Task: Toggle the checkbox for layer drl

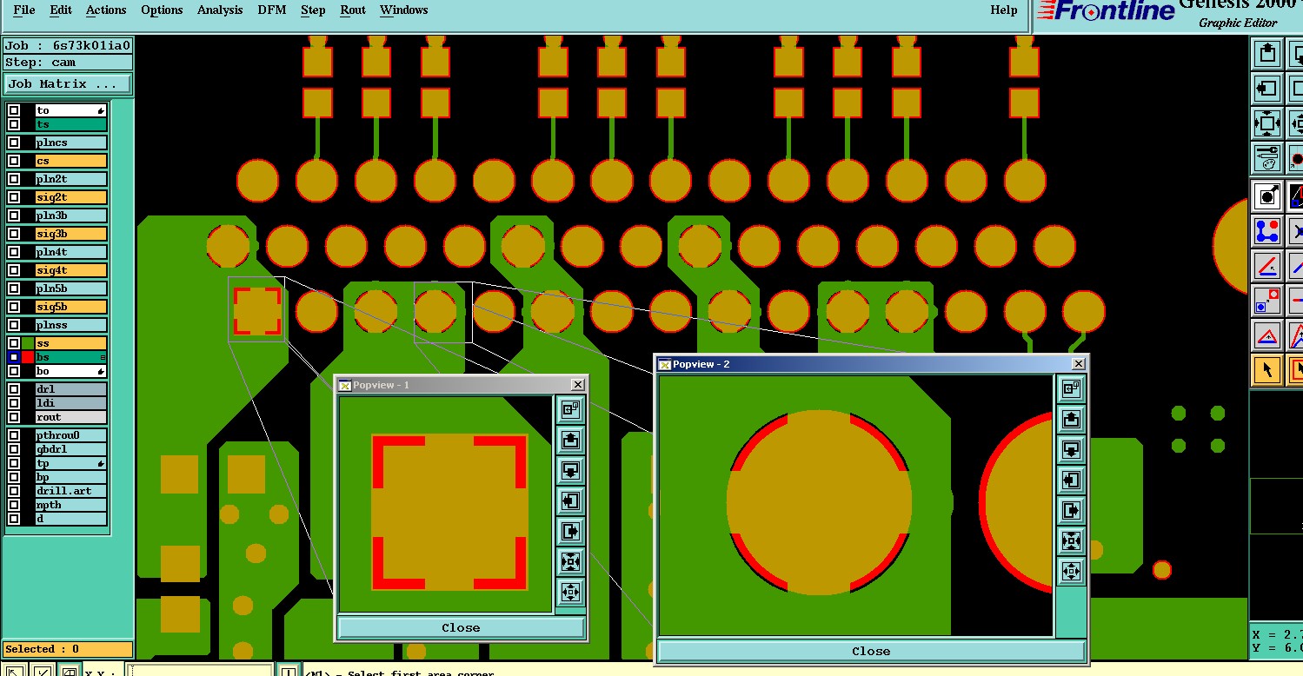Action: point(14,389)
